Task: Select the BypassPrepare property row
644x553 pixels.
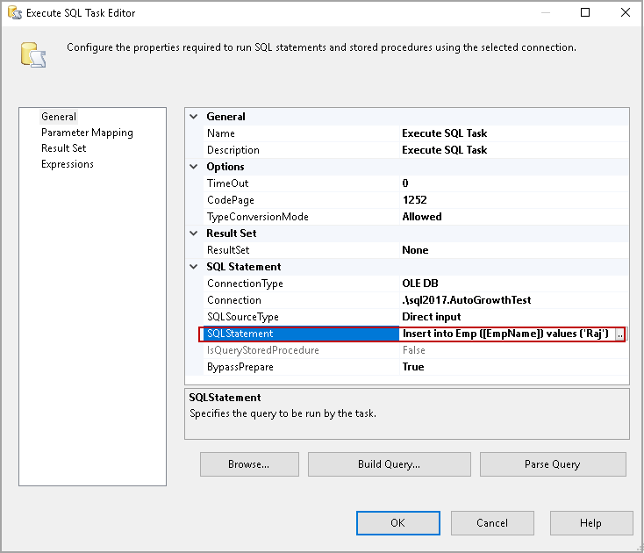Action: pos(416,367)
